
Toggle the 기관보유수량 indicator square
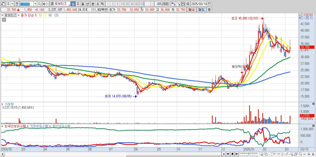pyautogui.click(x=28, y=126)
